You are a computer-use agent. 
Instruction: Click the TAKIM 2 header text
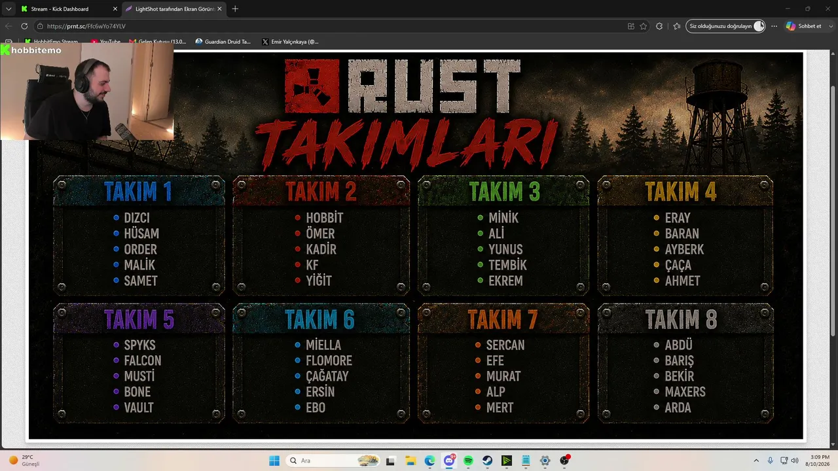[x=321, y=192]
